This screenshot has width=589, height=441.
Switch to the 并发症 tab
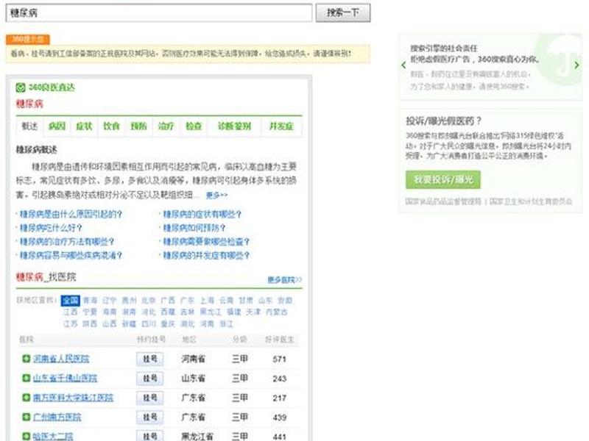coord(281,126)
